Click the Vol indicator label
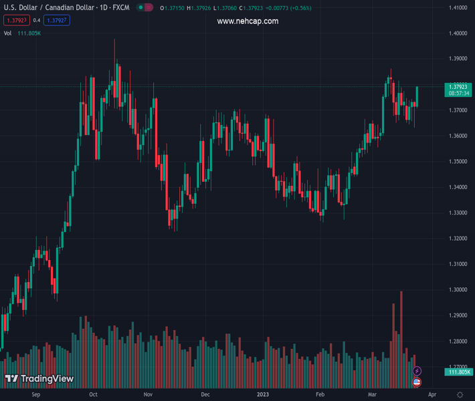The image size is (475, 401). [8, 33]
